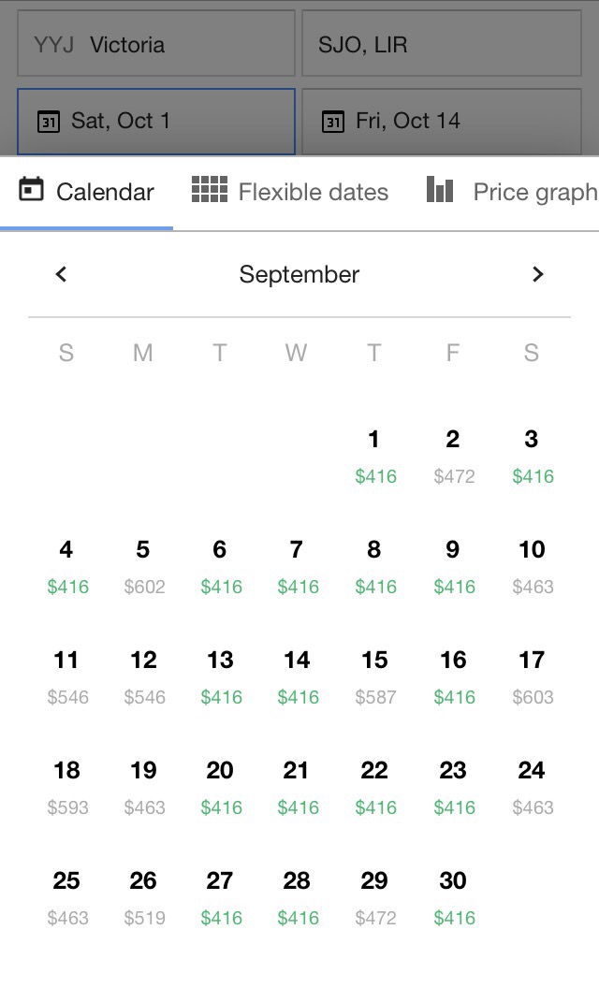Pick September 30 with $416 fare

(453, 896)
